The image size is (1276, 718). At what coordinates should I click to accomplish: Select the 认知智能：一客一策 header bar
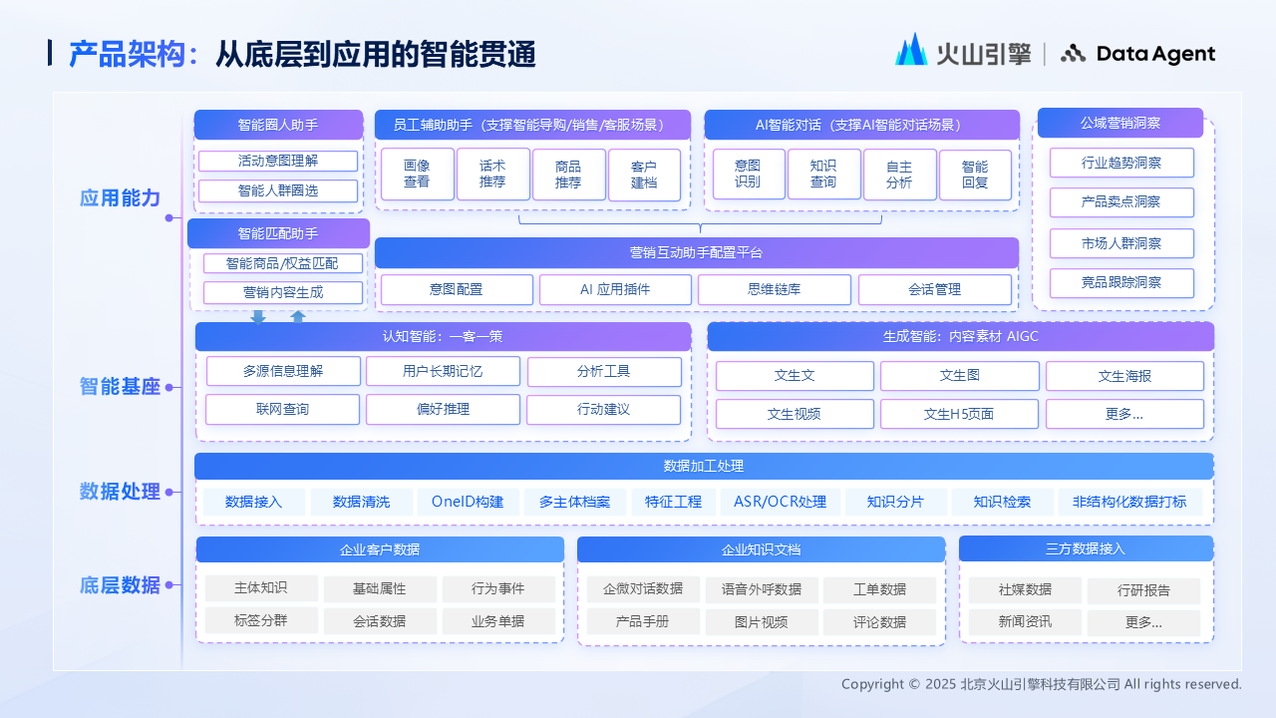pos(443,336)
